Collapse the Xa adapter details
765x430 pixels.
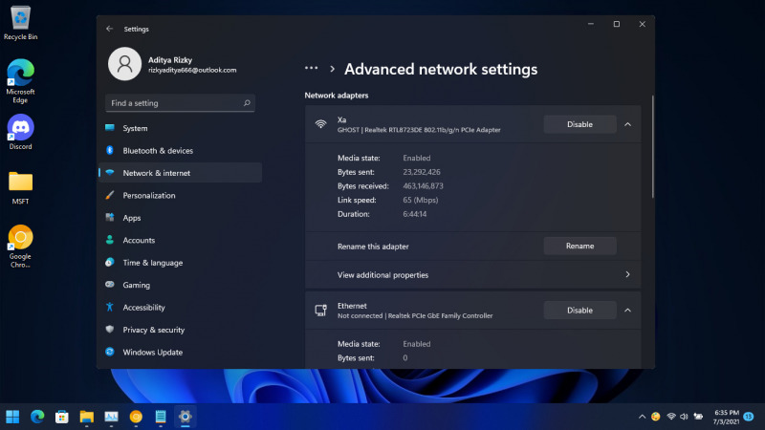[628, 124]
